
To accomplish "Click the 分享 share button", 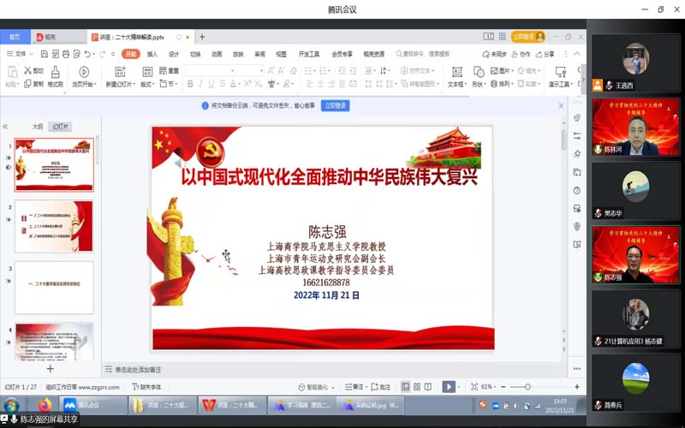I will [x=545, y=54].
